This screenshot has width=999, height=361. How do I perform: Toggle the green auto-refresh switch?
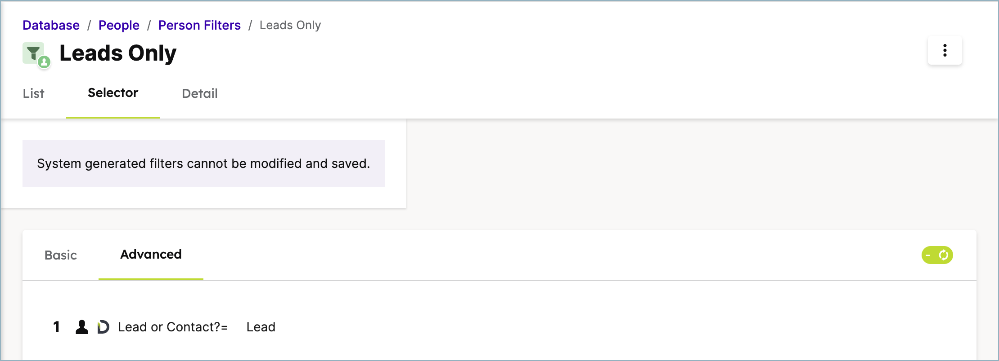pyautogui.click(x=937, y=255)
